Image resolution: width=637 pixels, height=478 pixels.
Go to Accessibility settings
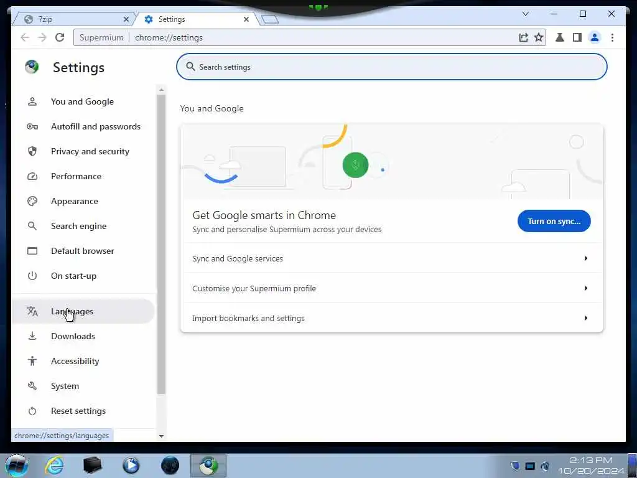tap(83, 361)
